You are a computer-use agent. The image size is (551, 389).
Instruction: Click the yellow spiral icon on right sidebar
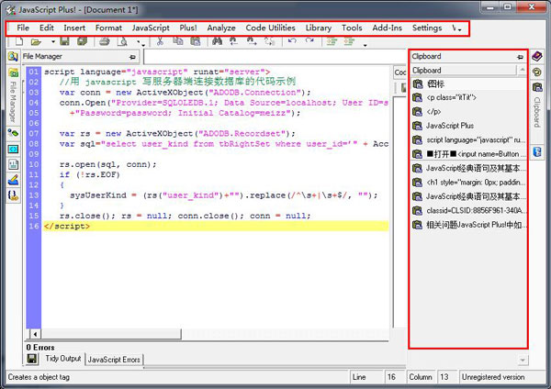pos(536,72)
